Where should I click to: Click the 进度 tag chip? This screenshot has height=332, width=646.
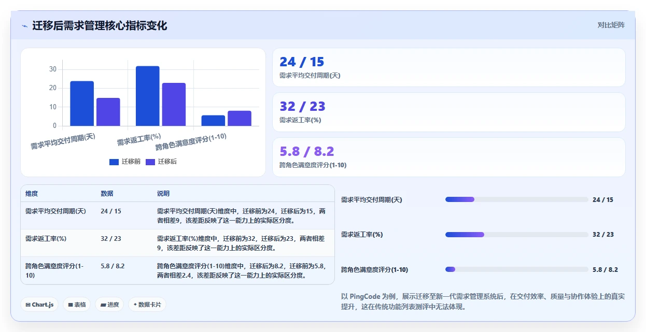coord(109,305)
